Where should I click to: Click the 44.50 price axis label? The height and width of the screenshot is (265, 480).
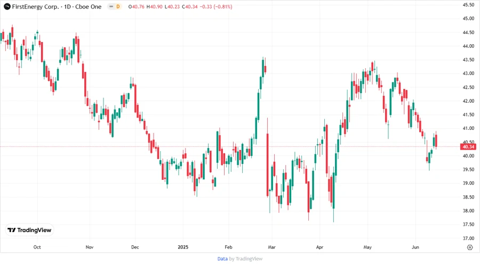(468, 32)
